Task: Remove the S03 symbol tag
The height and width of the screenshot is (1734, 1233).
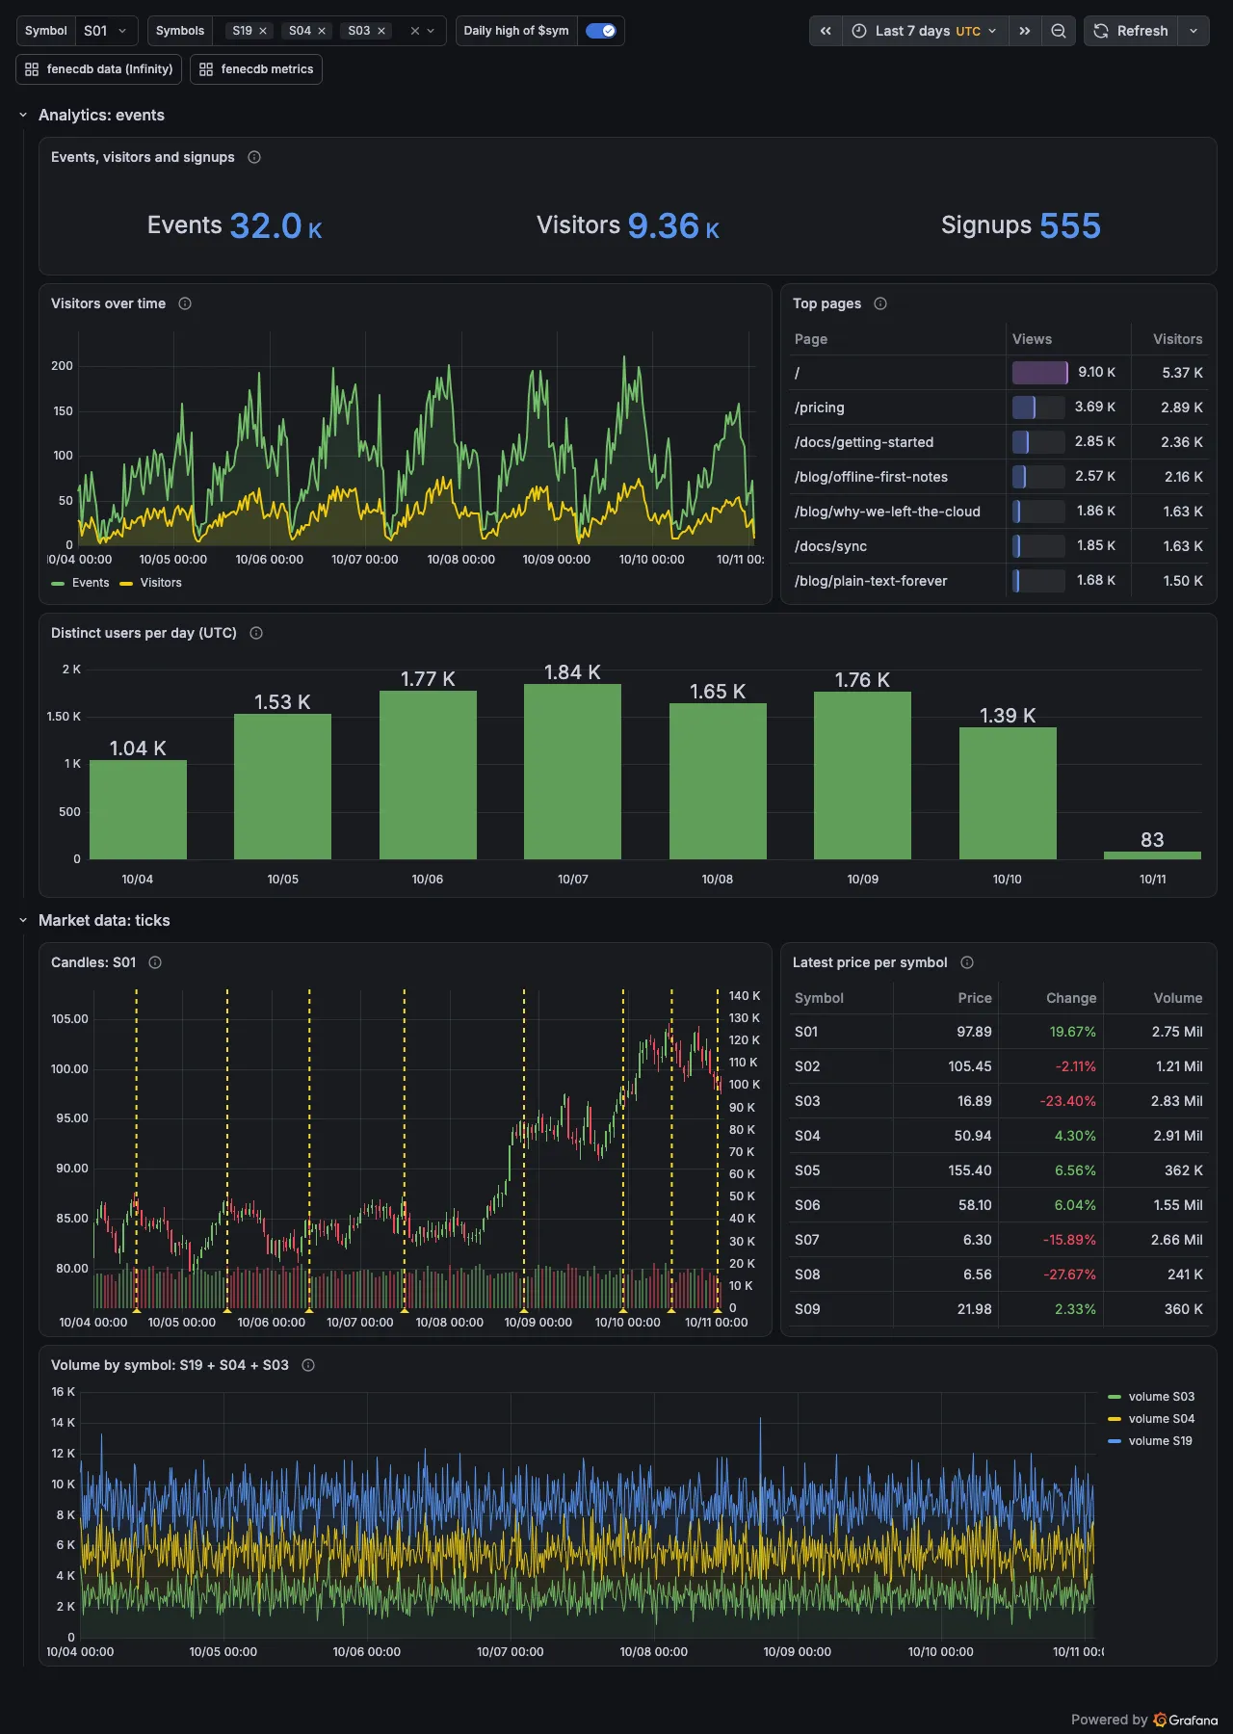Action: pyautogui.click(x=381, y=31)
